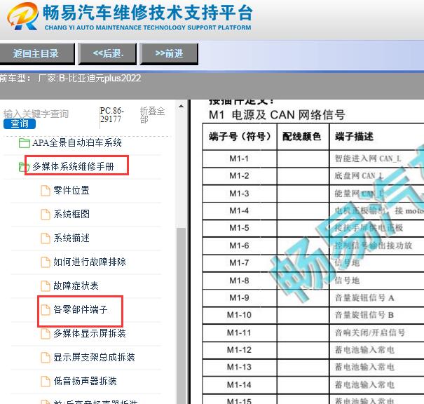The height and width of the screenshot is (404, 424).
Task: Select table cell M1-1
Action: (x=239, y=159)
